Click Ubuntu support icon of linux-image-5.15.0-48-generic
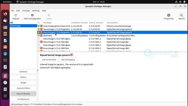The width and height of the screenshot is (188, 106). click(41, 32)
